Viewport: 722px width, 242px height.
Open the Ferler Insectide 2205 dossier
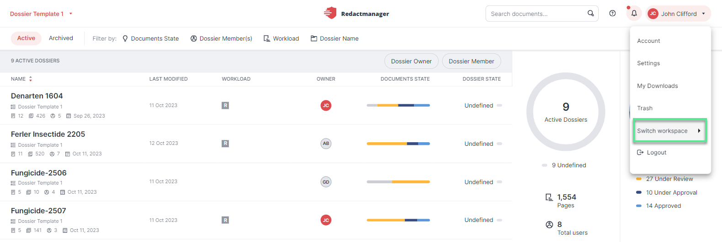point(48,134)
